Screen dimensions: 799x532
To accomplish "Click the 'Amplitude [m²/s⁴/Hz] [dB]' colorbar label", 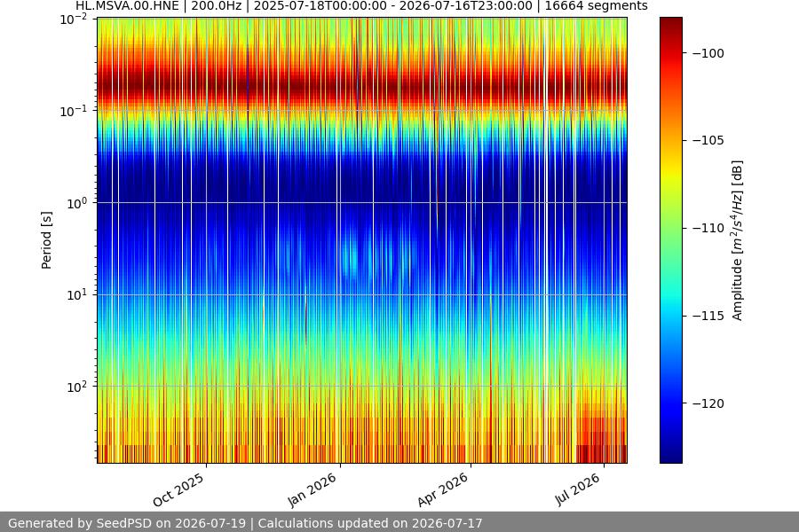I will tap(737, 240).
